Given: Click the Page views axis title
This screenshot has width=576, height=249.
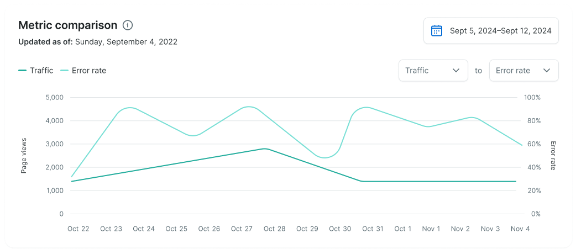Looking at the screenshot, I should 24,156.
